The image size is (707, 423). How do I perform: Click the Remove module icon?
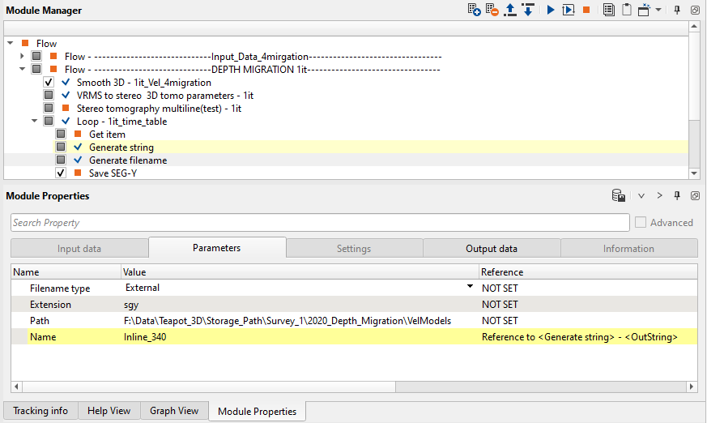492,10
